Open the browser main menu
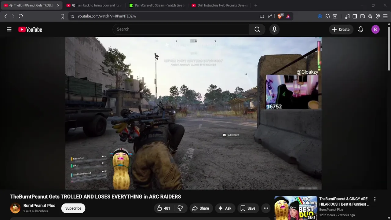391x220 pixels. (x=386, y=16)
